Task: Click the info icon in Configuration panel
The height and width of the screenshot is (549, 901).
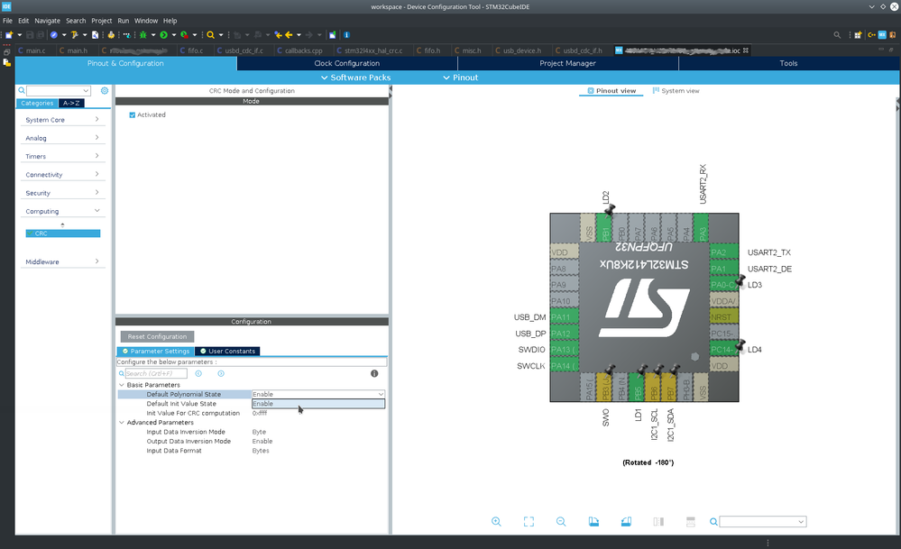Action: click(374, 373)
